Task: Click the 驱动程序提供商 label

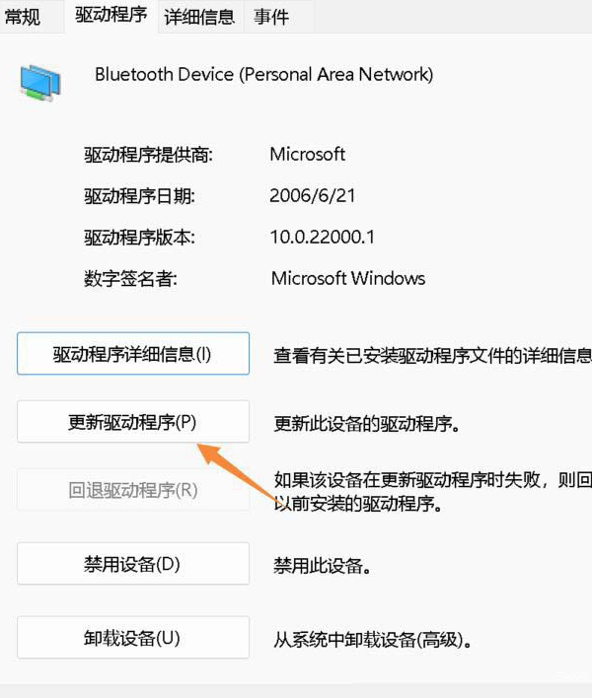Action: tap(149, 154)
